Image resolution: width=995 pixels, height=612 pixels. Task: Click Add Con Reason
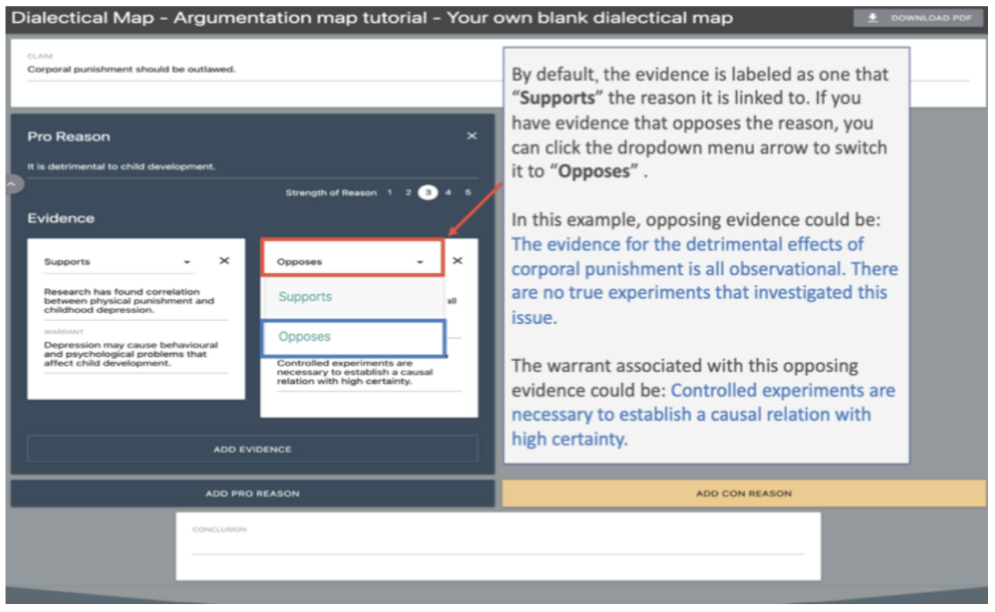743,494
